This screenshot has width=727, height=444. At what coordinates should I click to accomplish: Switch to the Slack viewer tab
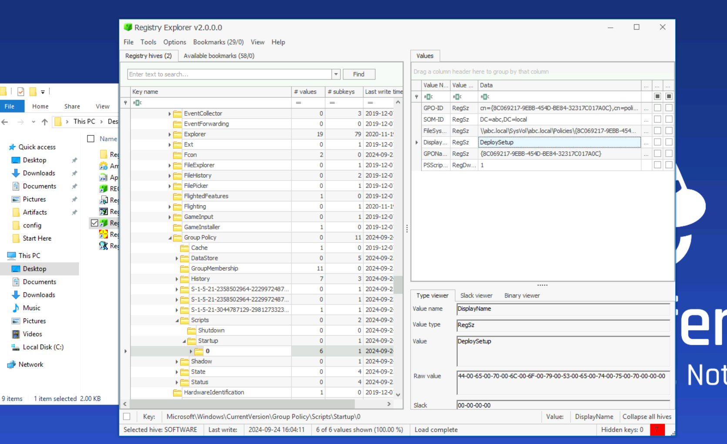pyautogui.click(x=476, y=296)
